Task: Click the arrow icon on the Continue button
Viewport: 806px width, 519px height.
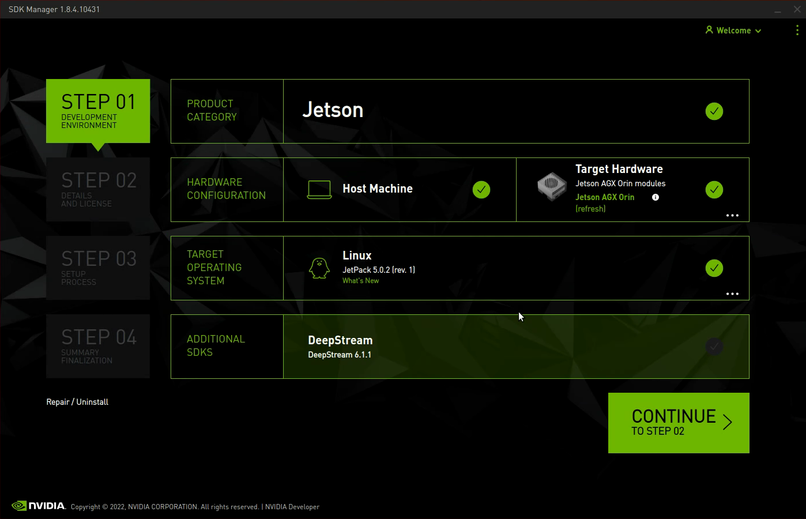Action: [728, 422]
